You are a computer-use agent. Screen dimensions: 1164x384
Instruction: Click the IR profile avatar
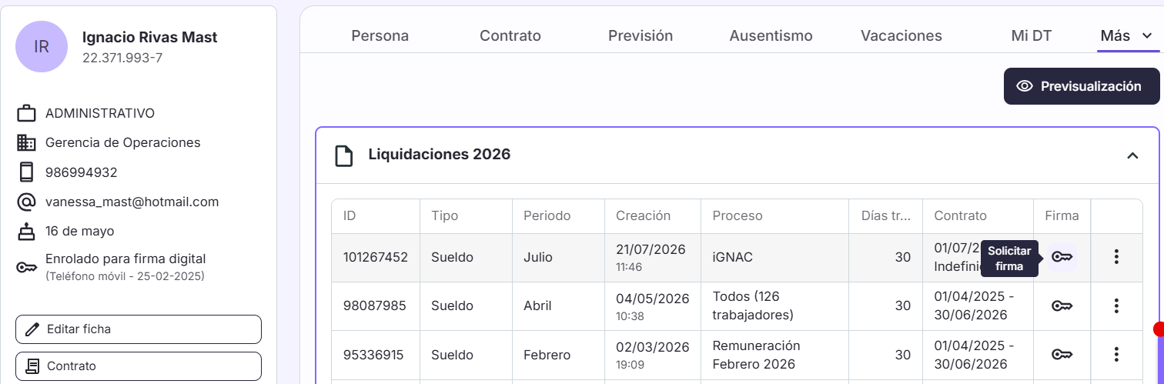[x=42, y=46]
